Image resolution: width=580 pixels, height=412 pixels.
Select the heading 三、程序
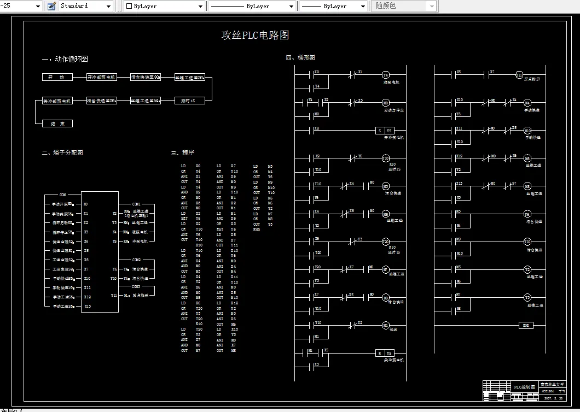(183, 152)
